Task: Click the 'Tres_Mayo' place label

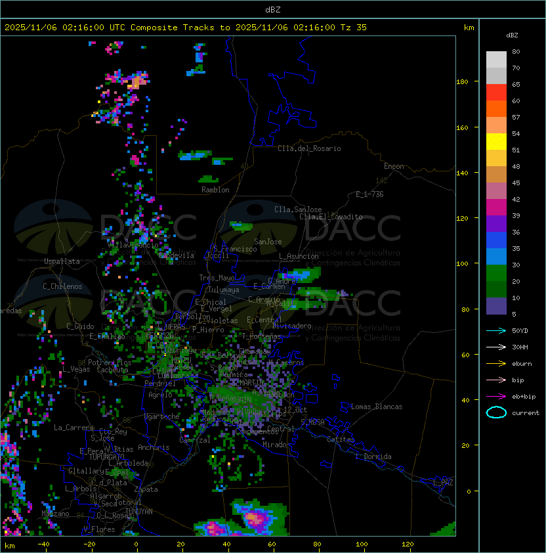Action: tap(217, 278)
